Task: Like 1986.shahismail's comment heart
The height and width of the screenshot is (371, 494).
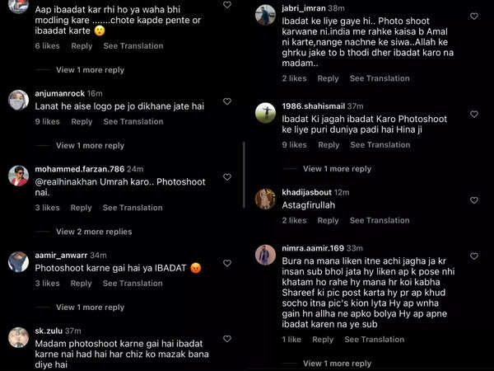Action: pos(473,114)
